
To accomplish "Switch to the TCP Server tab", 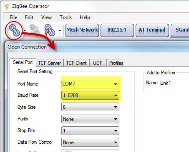I will point(50,63).
